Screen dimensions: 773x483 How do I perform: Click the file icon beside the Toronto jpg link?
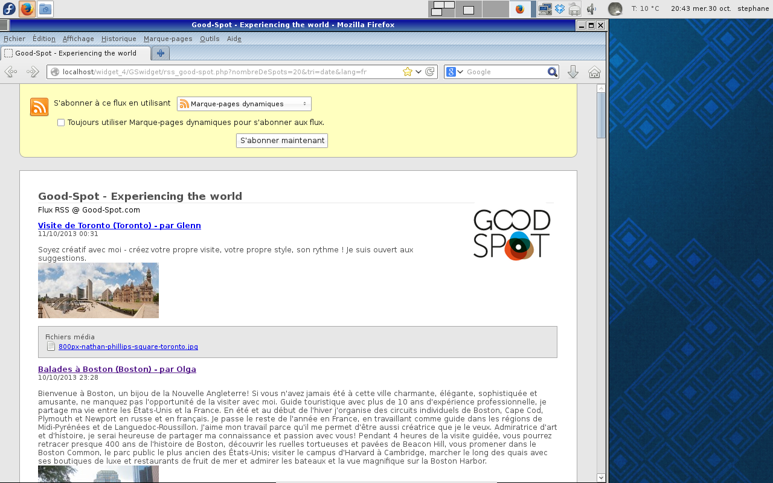[51, 347]
